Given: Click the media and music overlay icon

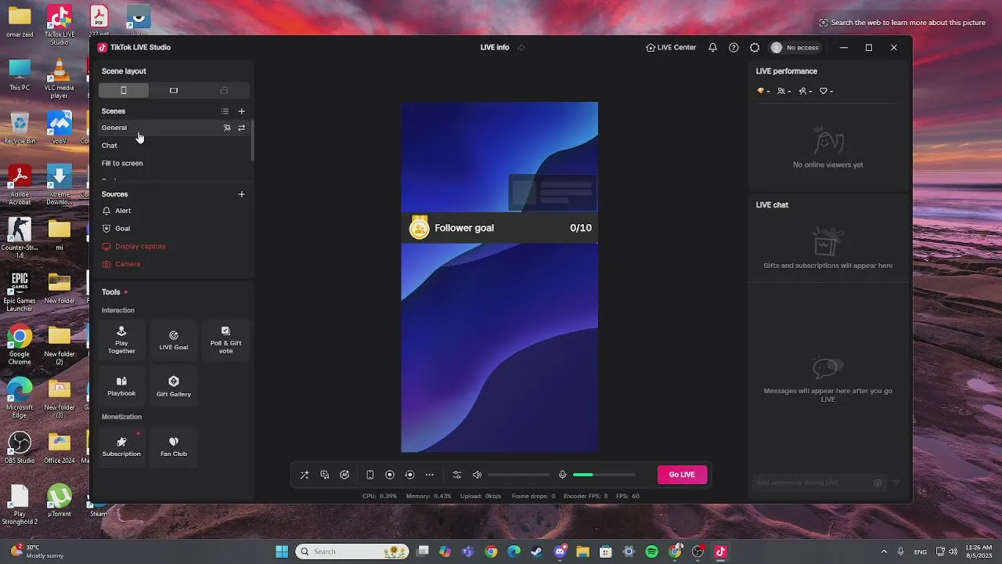Looking at the screenshot, I should click(x=325, y=475).
